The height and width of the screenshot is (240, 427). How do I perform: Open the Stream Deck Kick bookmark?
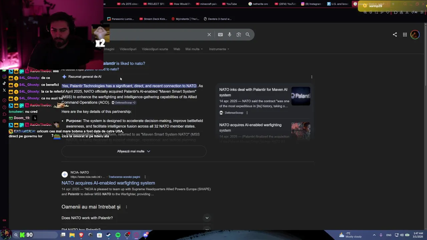click(153, 19)
